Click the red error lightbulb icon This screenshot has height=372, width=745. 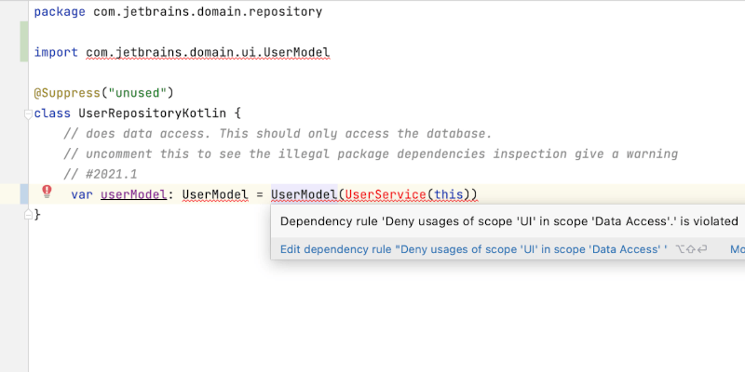tap(47, 192)
